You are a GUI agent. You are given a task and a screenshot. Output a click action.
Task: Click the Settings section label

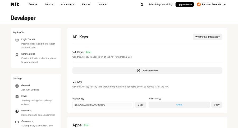[x=18, y=78]
